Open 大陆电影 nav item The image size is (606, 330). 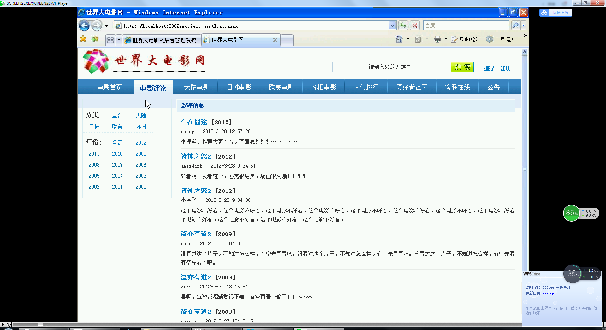[196, 87]
